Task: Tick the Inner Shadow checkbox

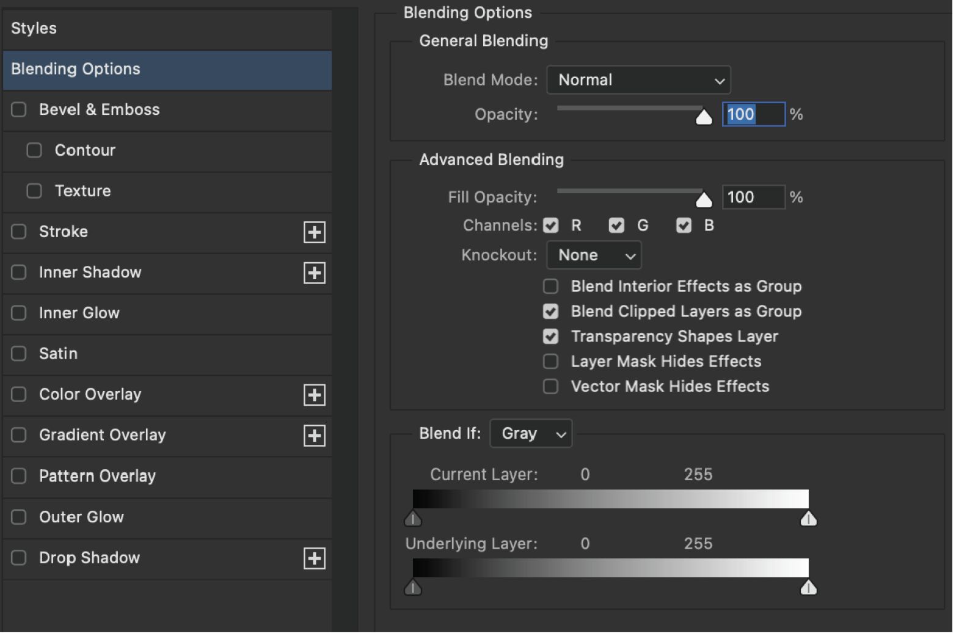Action: coord(19,273)
